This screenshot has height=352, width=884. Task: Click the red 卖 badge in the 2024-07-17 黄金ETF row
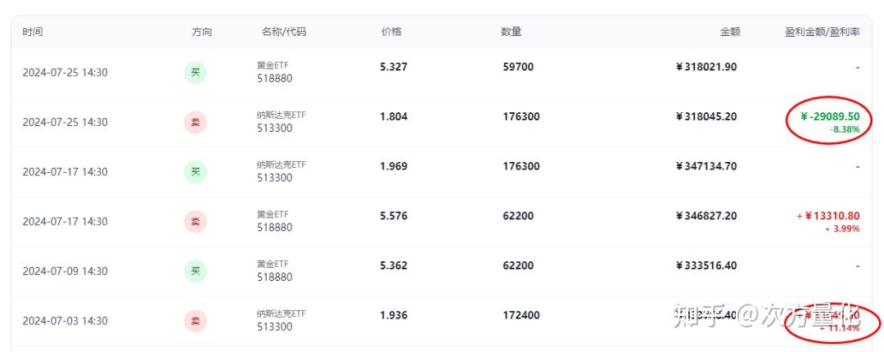point(196,221)
